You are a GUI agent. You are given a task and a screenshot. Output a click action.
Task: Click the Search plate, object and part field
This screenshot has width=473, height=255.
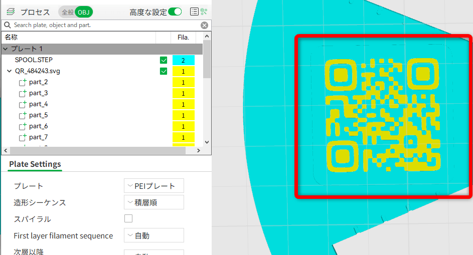(105, 26)
